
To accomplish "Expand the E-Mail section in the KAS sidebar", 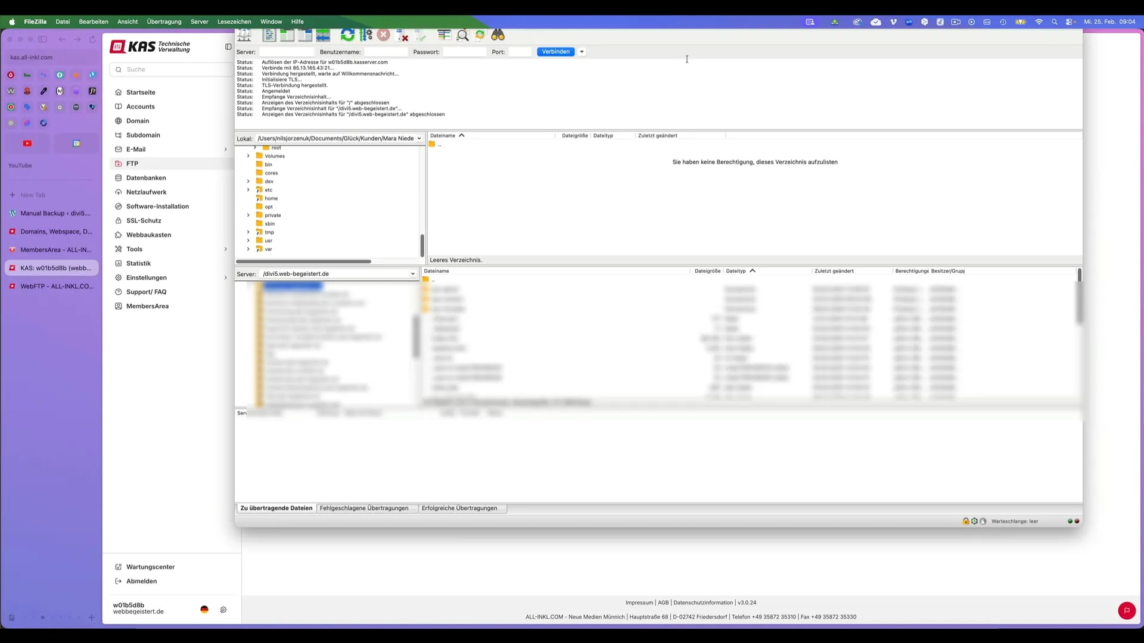I will point(225,149).
